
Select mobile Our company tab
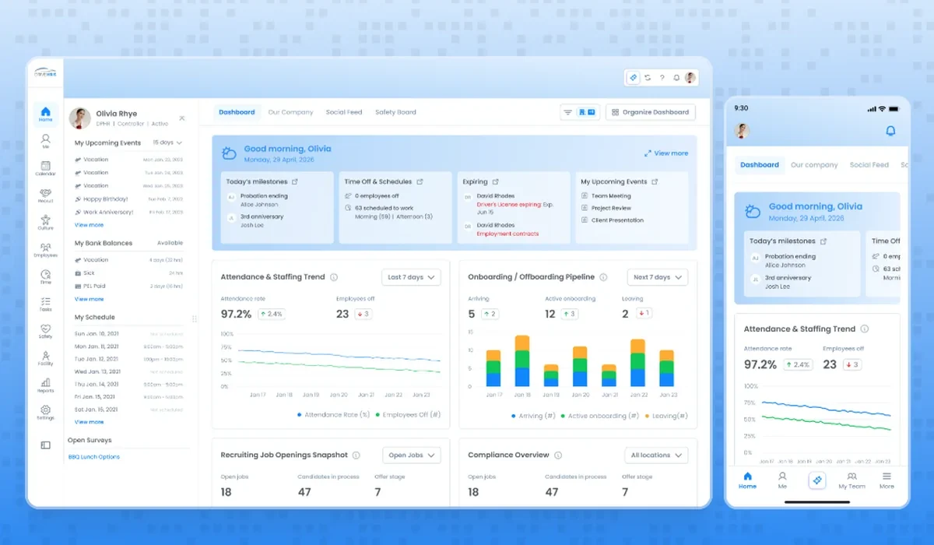click(x=814, y=165)
